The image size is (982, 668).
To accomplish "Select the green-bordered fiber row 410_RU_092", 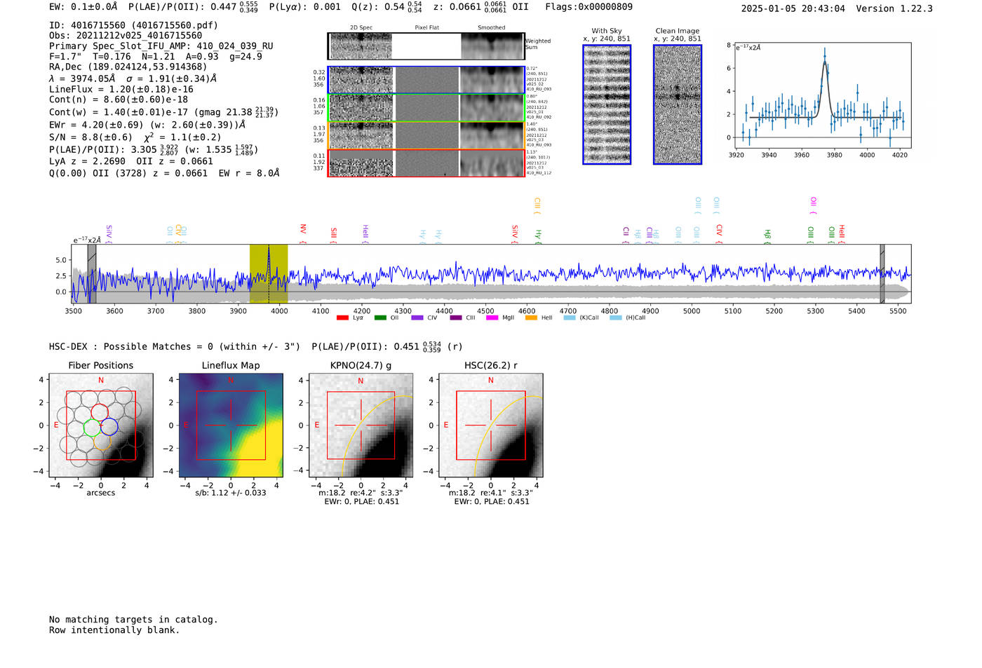I will [x=426, y=108].
